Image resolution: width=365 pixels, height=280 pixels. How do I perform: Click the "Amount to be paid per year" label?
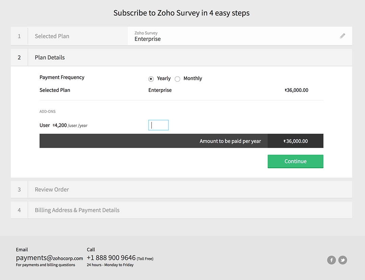click(x=230, y=141)
